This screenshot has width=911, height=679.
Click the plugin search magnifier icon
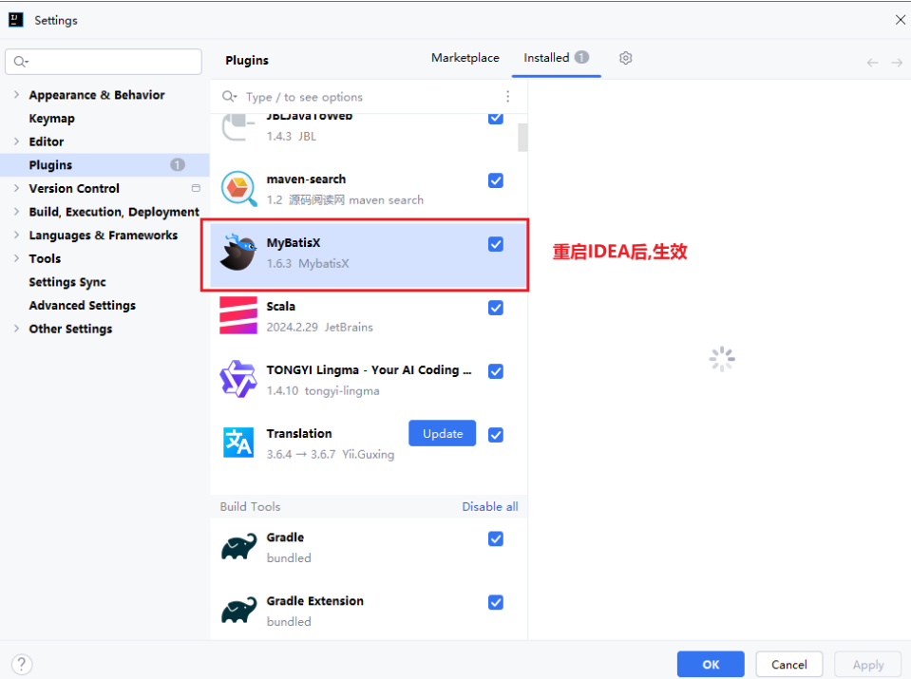tap(230, 97)
